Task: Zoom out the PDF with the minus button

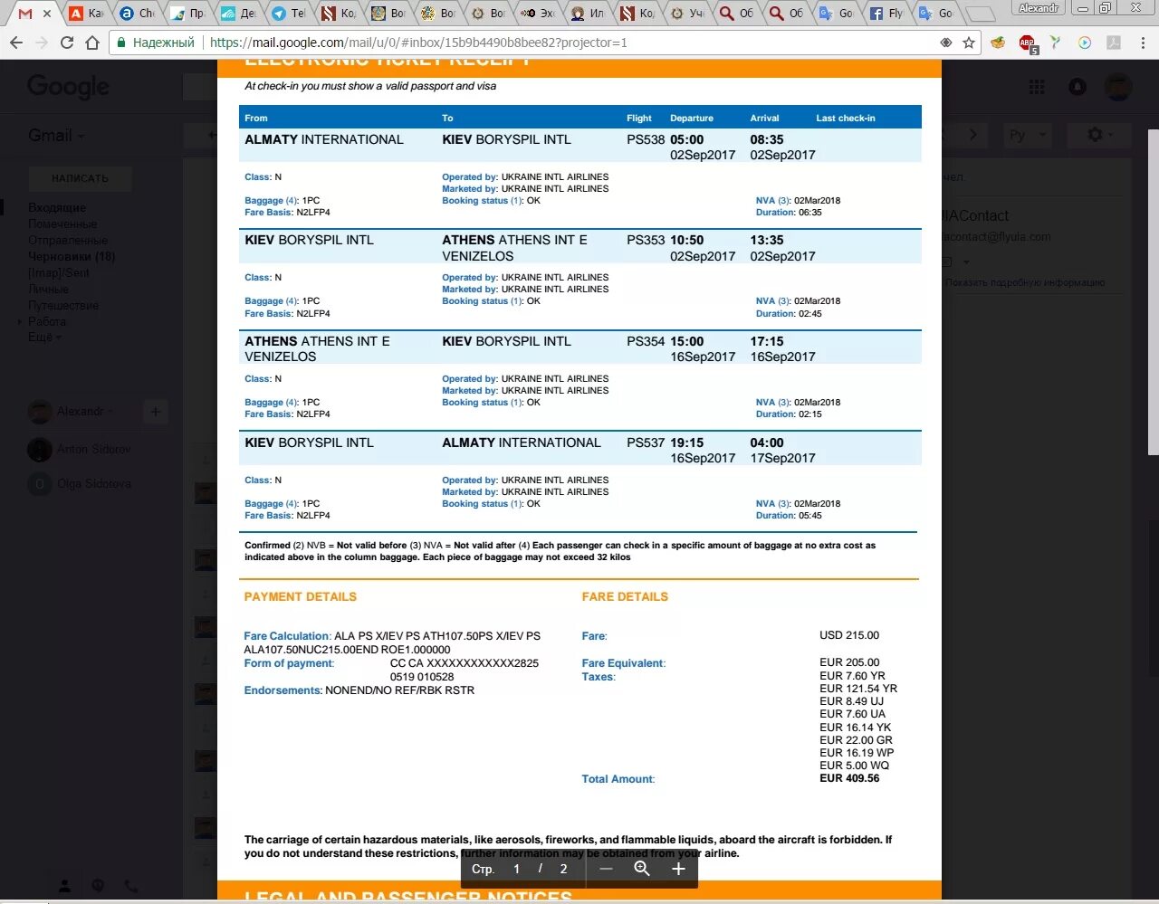Action: [x=607, y=869]
